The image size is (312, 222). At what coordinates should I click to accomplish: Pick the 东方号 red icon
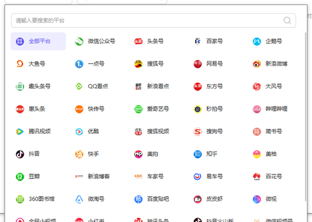click(x=198, y=87)
